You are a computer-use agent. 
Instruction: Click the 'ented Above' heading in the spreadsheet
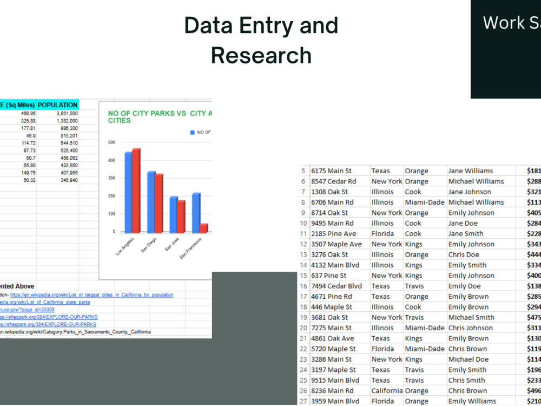tap(17, 286)
